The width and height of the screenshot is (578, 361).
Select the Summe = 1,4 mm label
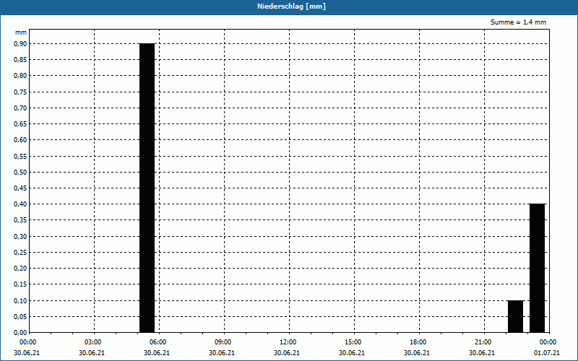pos(518,22)
